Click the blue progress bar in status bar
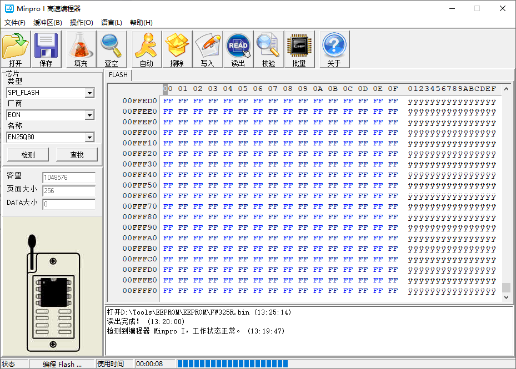Screen dimensions: 516x369 coord(232,363)
